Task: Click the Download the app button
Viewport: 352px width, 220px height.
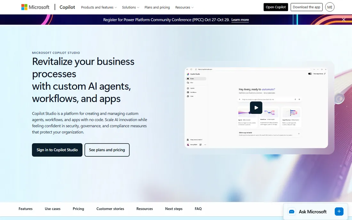Action: (307, 7)
